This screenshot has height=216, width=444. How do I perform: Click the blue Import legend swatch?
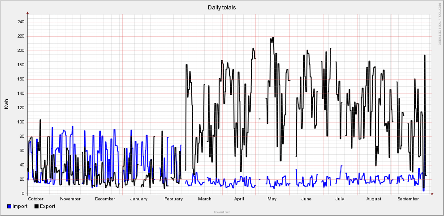click(x=9, y=206)
